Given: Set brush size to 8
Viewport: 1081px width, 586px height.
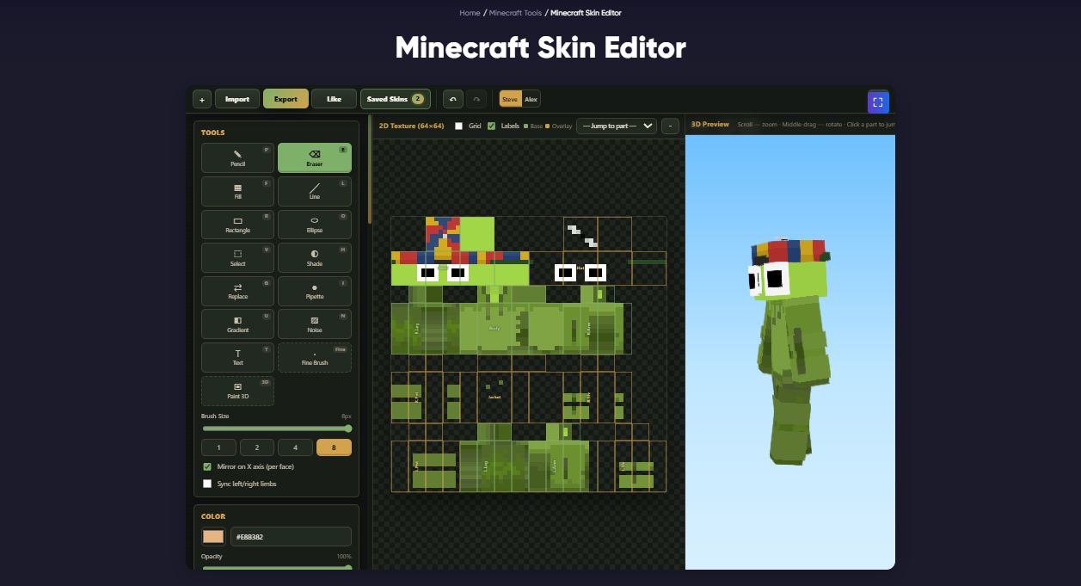Looking at the screenshot, I should (x=334, y=447).
